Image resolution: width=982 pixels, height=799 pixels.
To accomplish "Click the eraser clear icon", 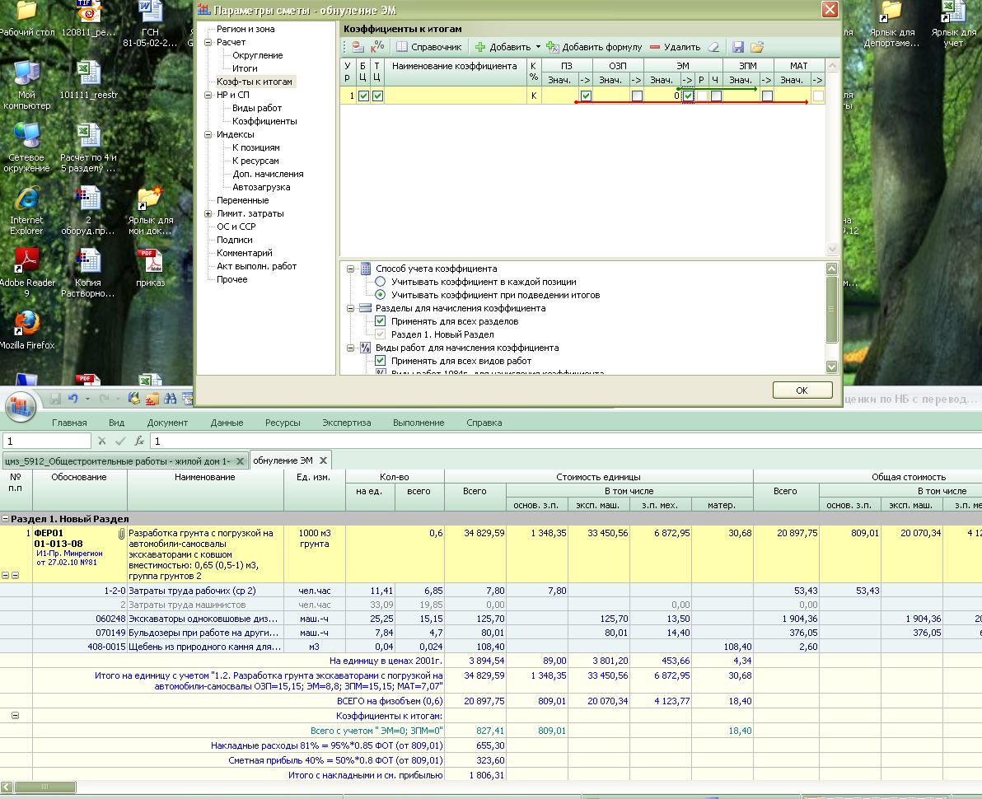I will coord(713,47).
